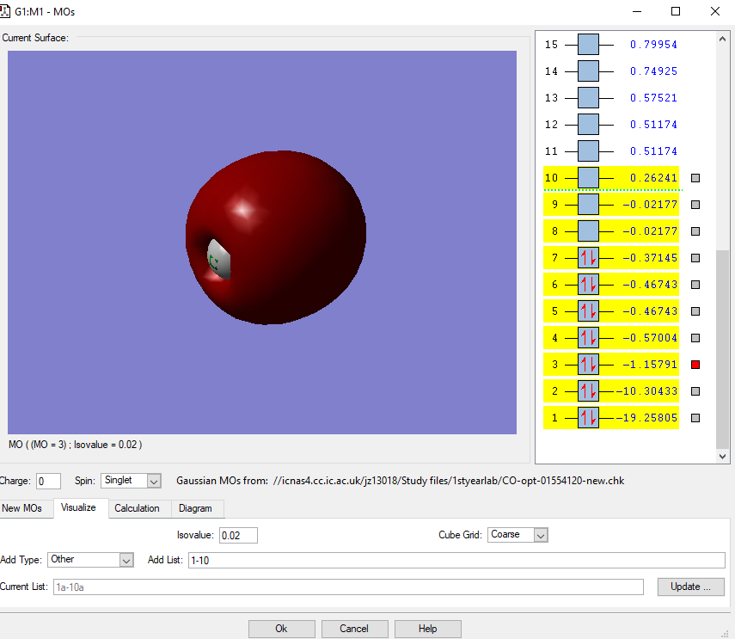Click the Isovalue input field

pyautogui.click(x=238, y=535)
